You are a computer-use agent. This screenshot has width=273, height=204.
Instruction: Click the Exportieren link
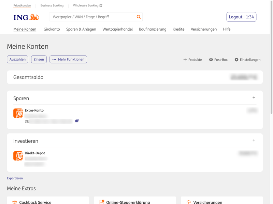click(x=15, y=178)
